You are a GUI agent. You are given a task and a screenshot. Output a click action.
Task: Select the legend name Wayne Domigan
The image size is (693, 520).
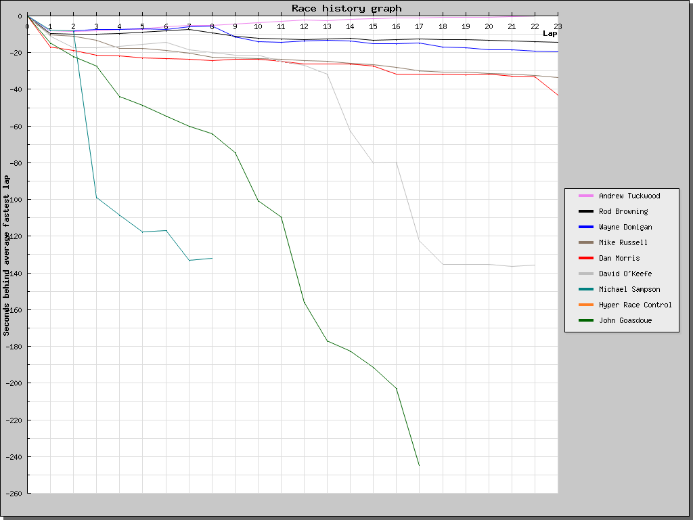tap(625, 227)
